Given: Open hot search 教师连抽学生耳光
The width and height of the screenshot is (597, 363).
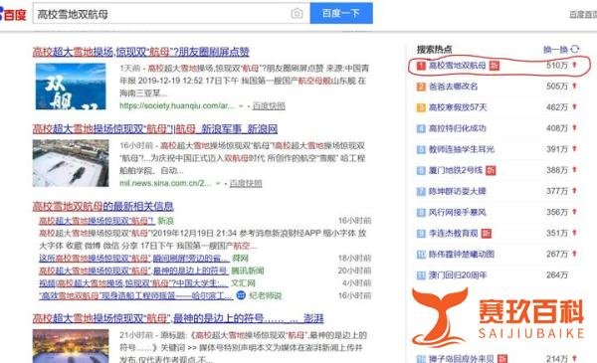Looking at the screenshot, I should coord(462,149).
